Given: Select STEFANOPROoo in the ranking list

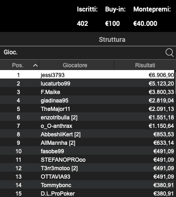Looking at the screenshot, I should point(87,159).
